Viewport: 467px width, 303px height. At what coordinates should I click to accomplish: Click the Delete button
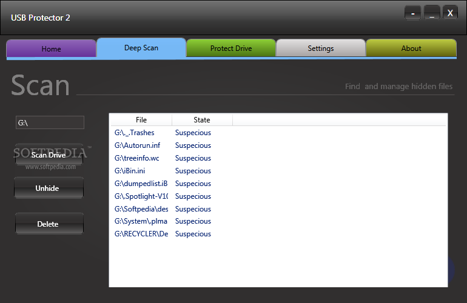(49, 224)
